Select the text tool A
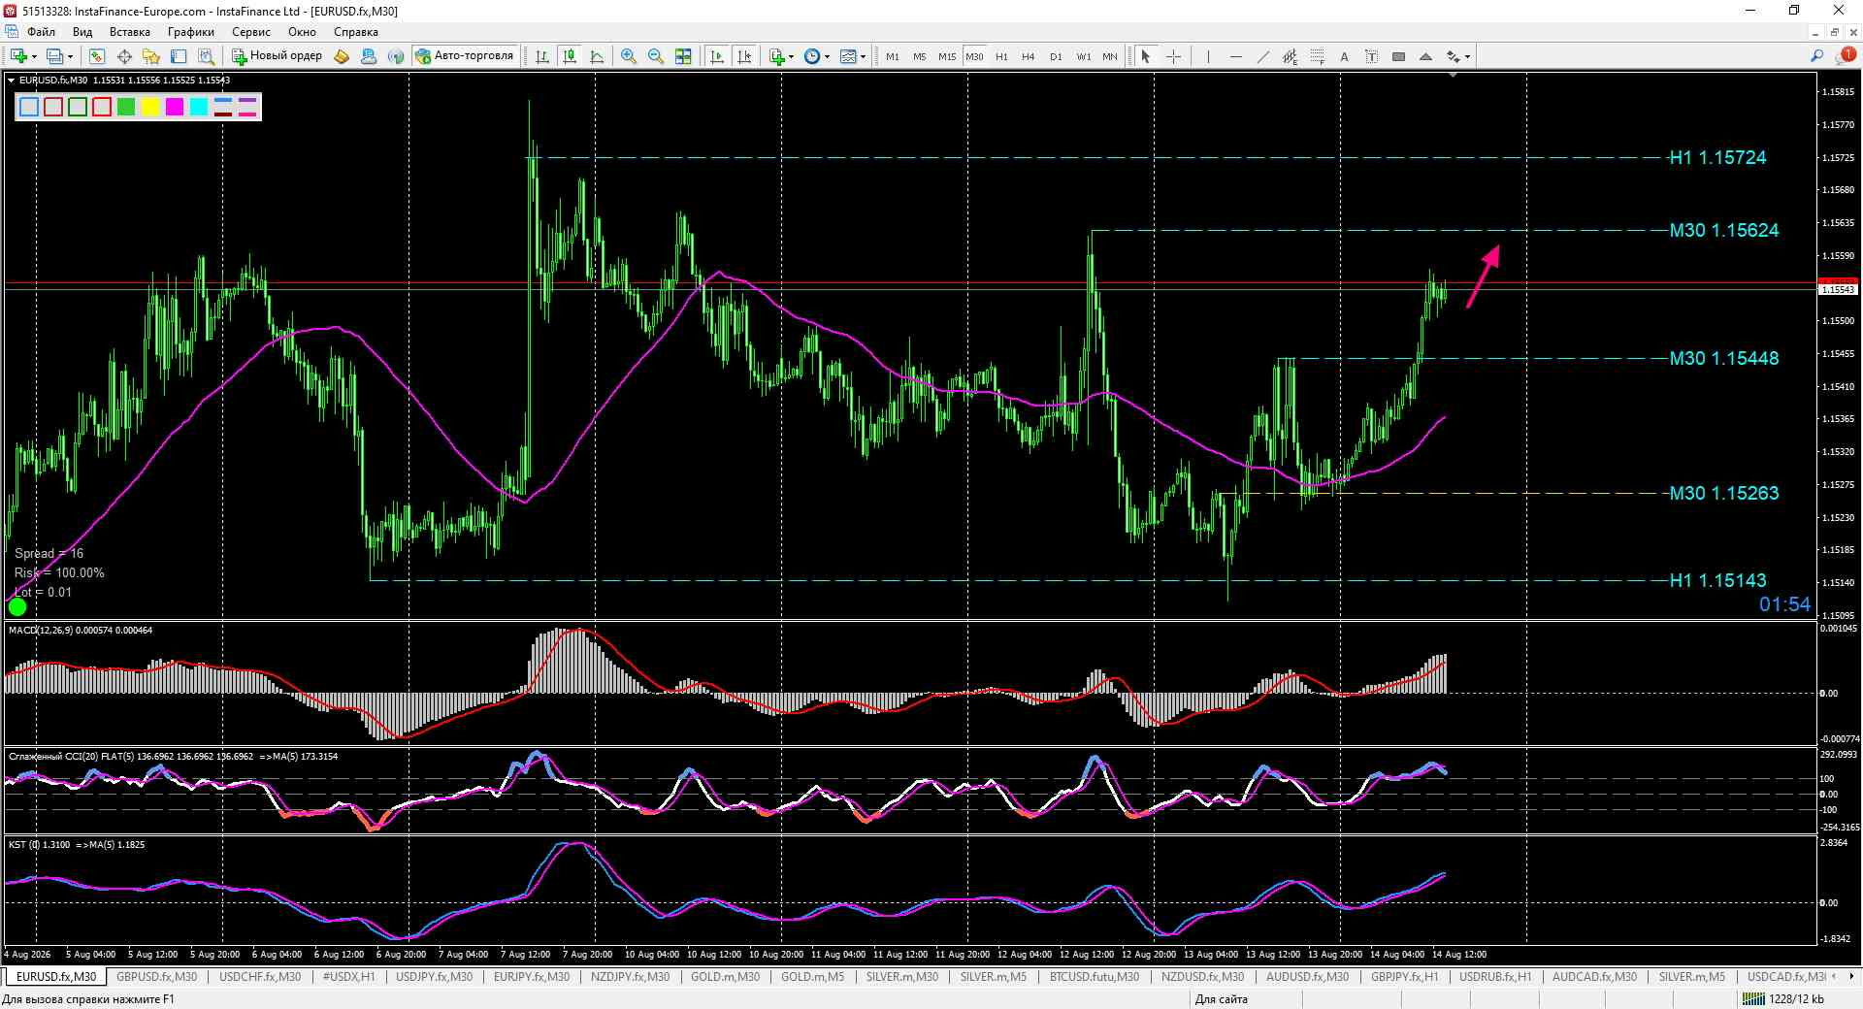 1344,56
